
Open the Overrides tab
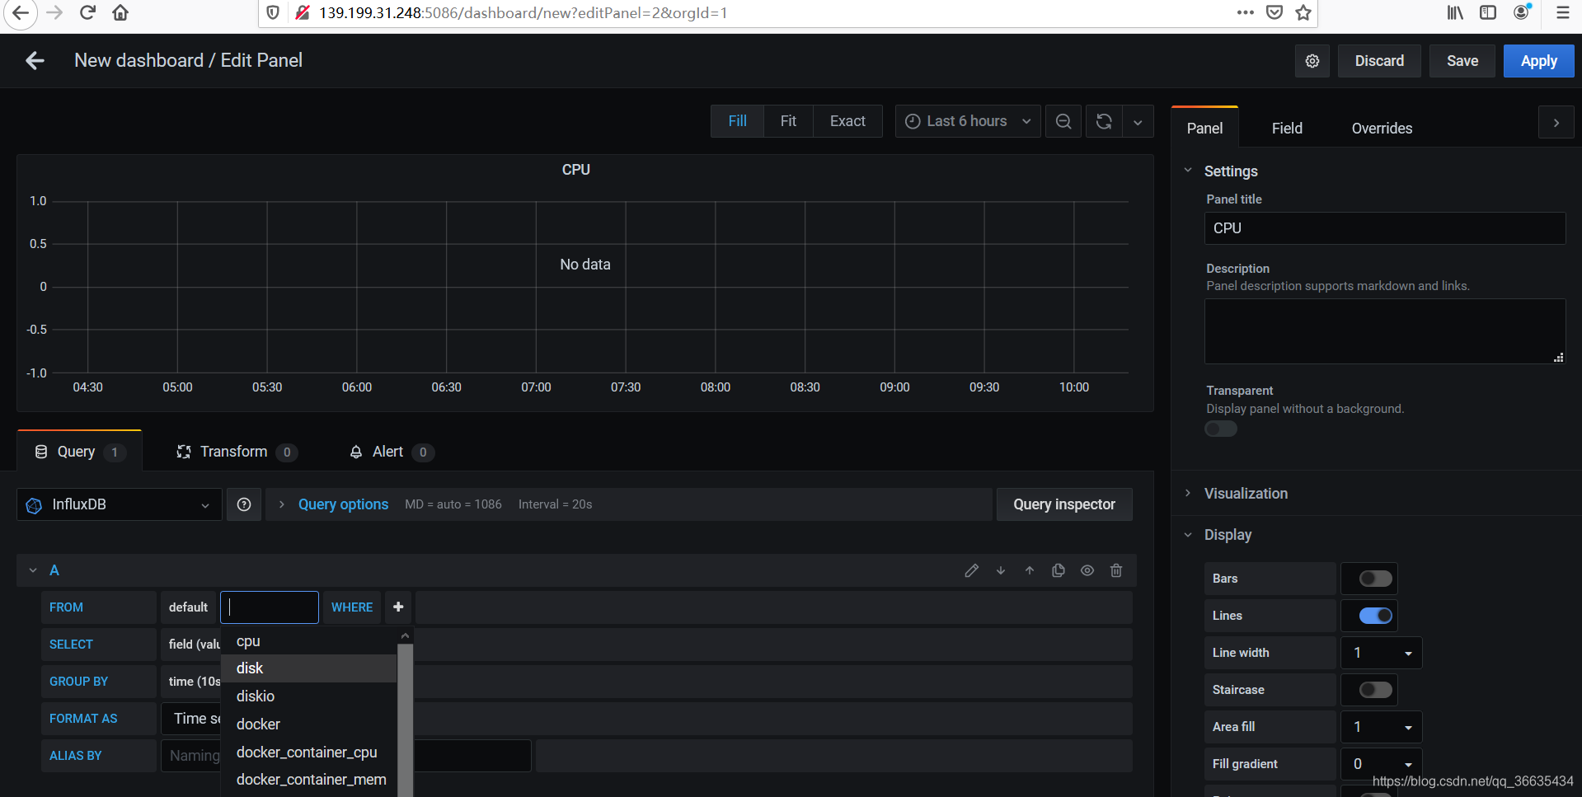(x=1382, y=129)
